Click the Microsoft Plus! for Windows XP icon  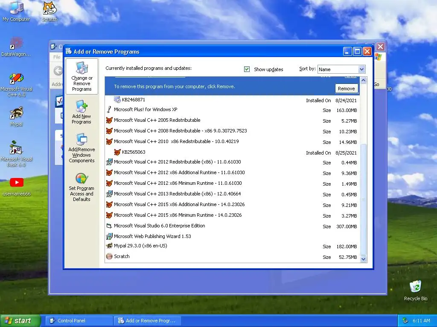coord(109,109)
